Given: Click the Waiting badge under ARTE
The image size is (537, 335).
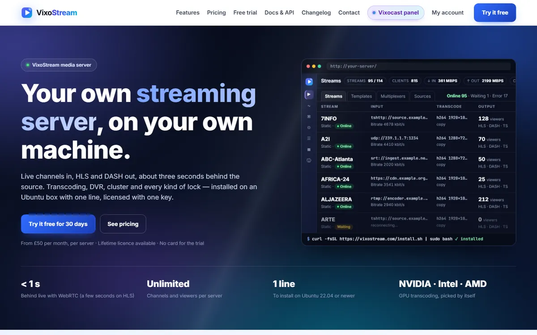Looking at the screenshot, I should [x=344, y=227].
